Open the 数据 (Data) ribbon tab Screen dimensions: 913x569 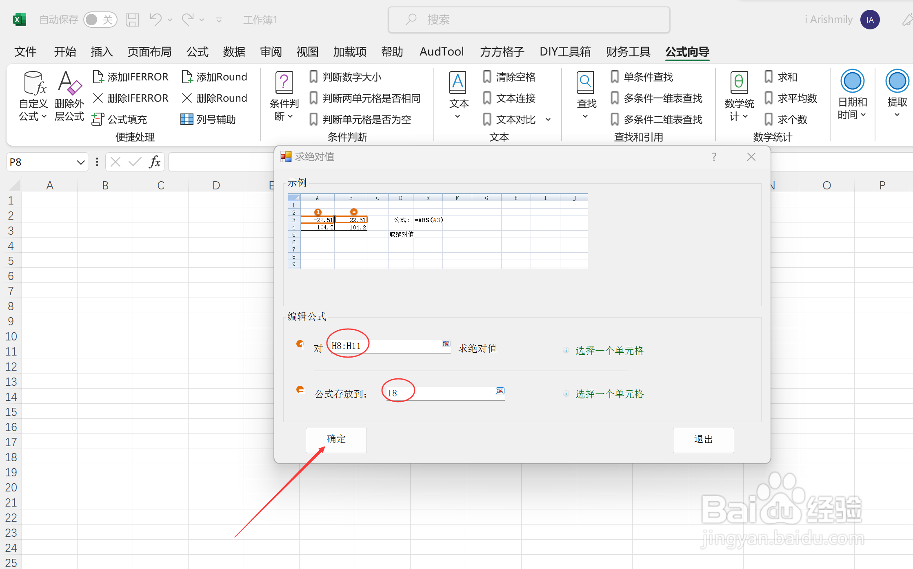234,52
